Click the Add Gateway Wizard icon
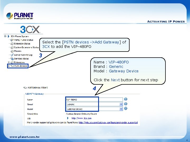The height and width of the screenshot is (142, 190). (25, 88)
